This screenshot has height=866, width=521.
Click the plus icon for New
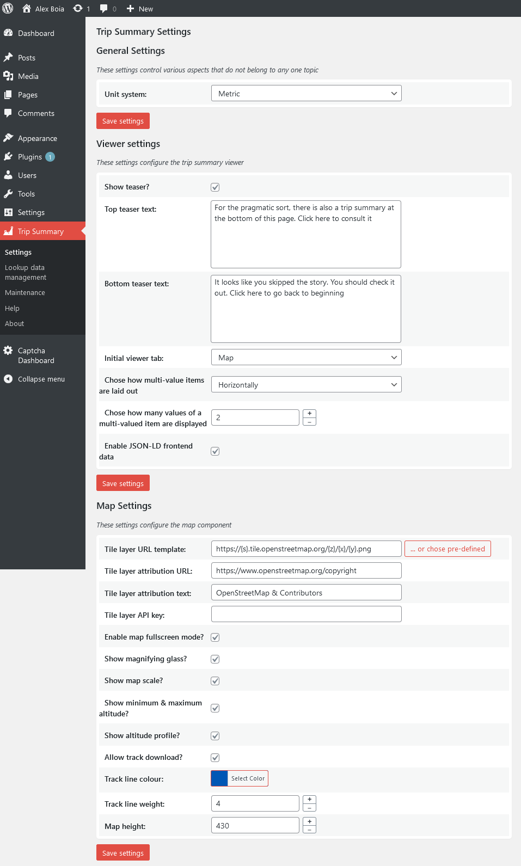coord(130,9)
